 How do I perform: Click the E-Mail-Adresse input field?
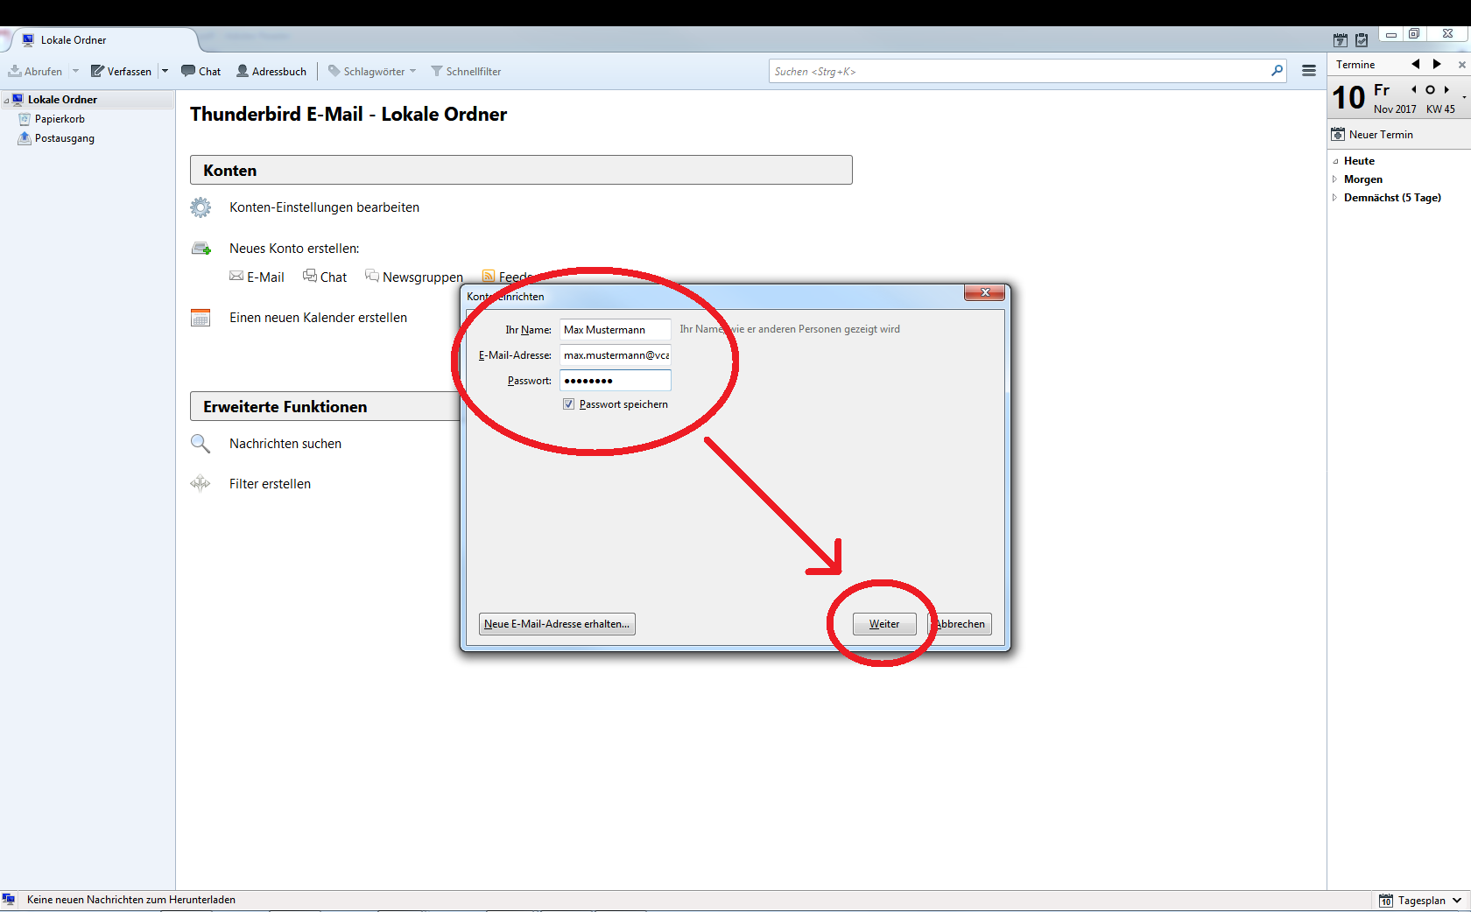[x=615, y=355]
